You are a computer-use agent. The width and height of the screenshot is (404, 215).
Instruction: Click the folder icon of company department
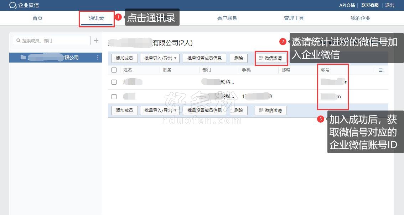pyautogui.click(x=23, y=57)
